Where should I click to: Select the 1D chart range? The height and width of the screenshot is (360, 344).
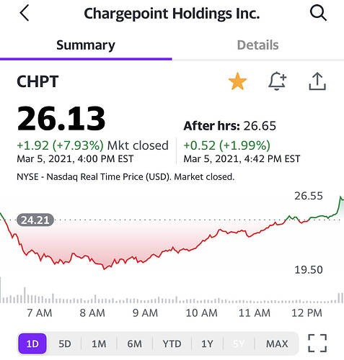(x=32, y=343)
